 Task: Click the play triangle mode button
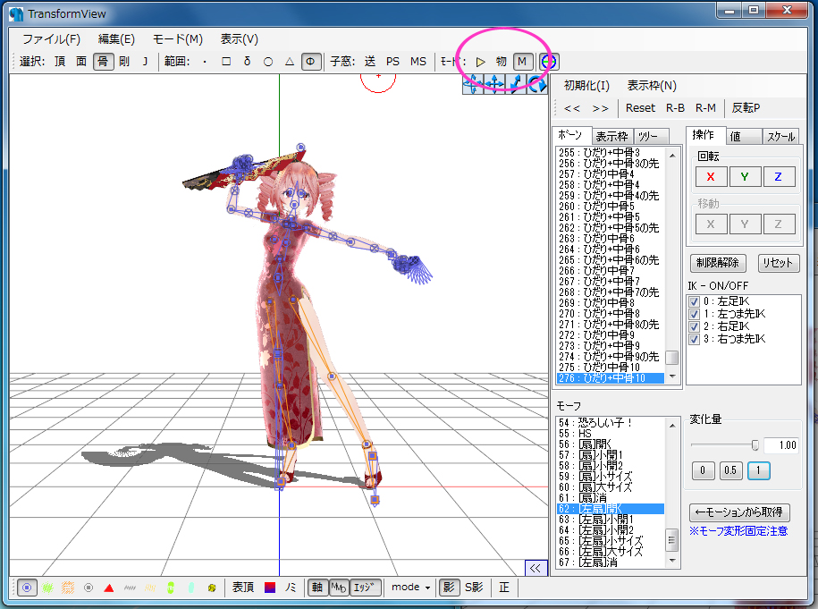click(480, 62)
